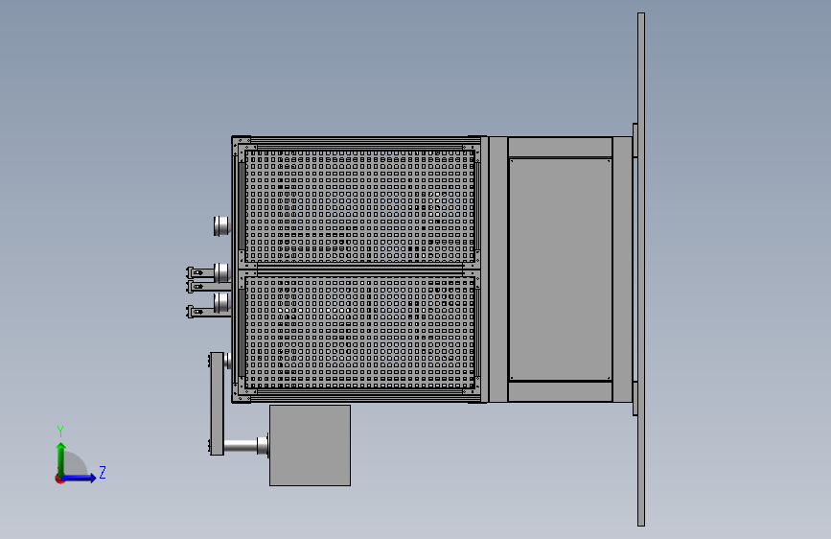Select the tall vertical plate on the right

point(641,269)
